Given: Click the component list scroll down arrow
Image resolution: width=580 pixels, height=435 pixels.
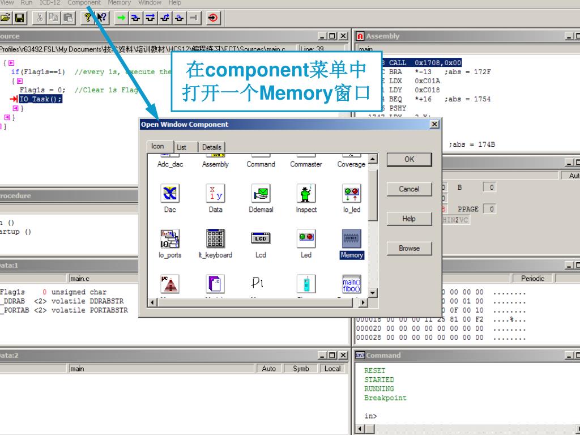Looking at the screenshot, I should [373, 293].
